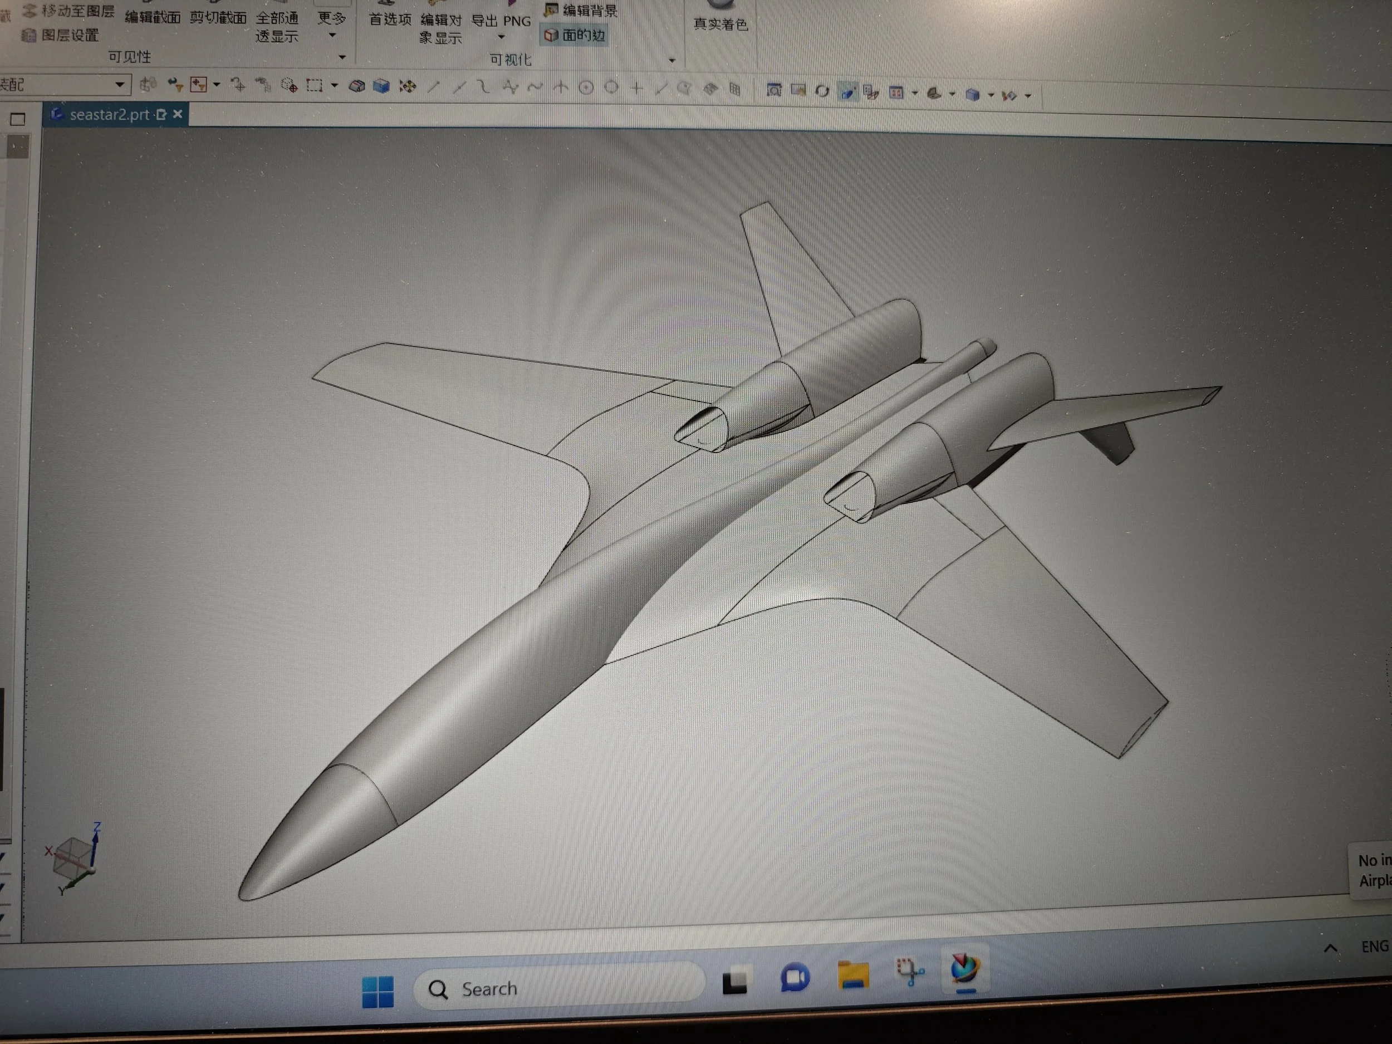Open the rendering style cube dropdown arrow

tap(991, 95)
